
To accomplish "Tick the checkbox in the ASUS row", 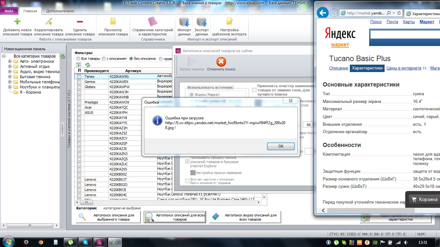I will click(79, 113).
